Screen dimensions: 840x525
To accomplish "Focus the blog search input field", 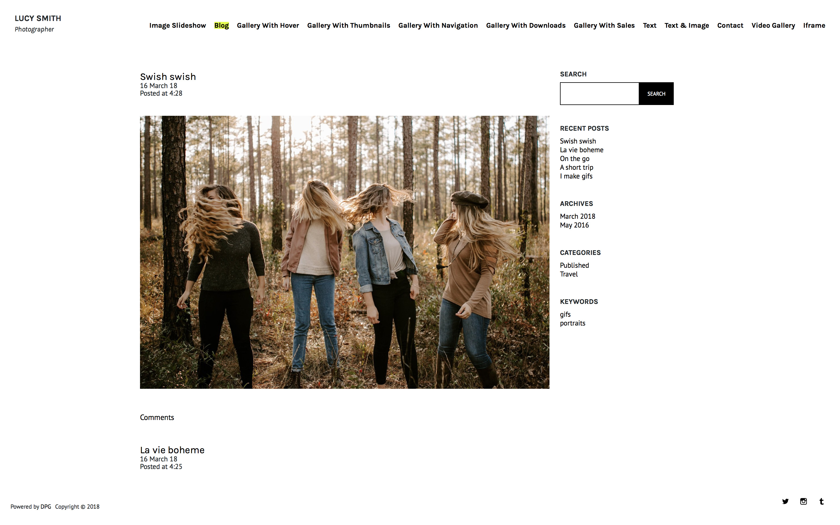I will pyautogui.click(x=599, y=94).
